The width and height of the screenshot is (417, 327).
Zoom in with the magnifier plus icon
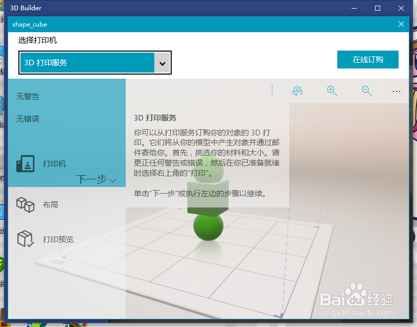point(332,91)
